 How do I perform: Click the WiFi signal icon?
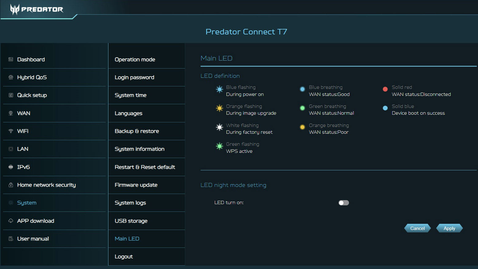11,131
